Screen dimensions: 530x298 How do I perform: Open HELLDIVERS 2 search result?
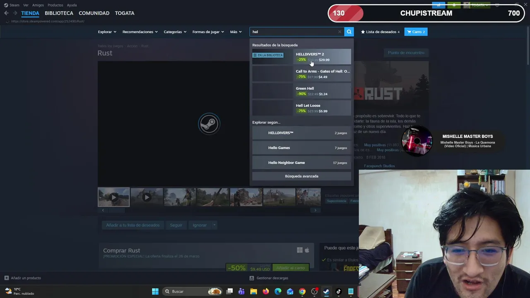click(x=301, y=57)
